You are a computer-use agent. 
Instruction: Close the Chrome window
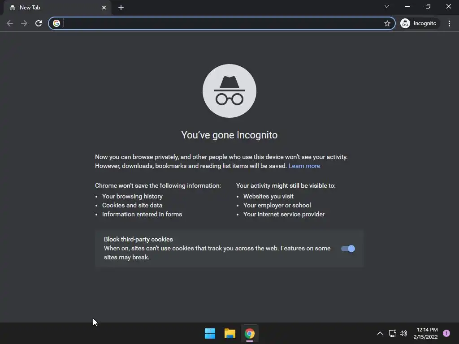448,6
